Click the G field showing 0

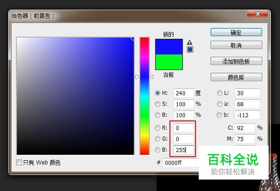[x=184, y=139]
